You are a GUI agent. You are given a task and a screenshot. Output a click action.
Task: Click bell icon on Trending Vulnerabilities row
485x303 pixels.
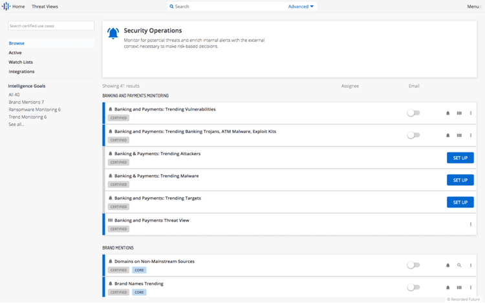[x=447, y=113]
